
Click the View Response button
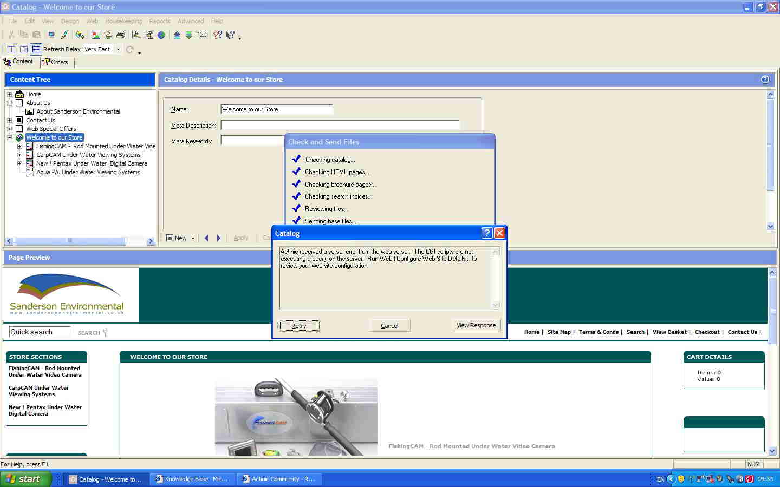pos(476,325)
